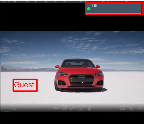Take a snapshot with camera icon
The height and width of the screenshot is (124, 144).
point(122,108)
